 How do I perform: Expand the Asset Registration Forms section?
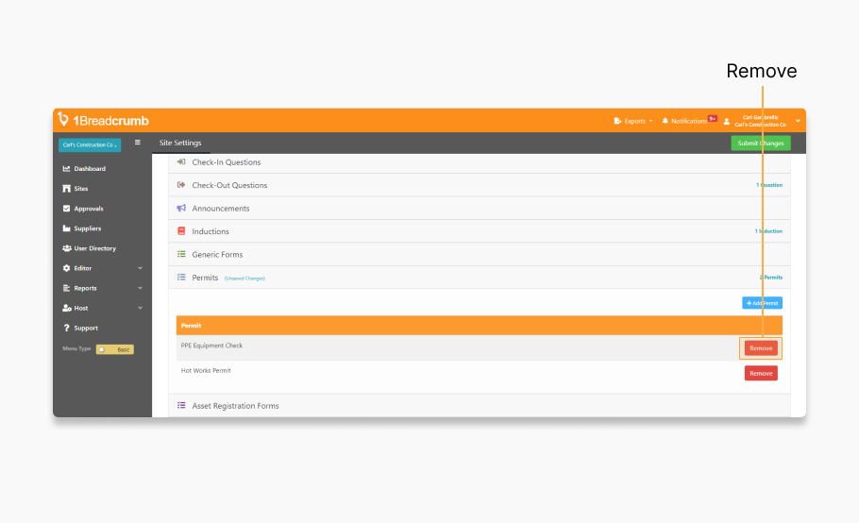click(480, 406)
